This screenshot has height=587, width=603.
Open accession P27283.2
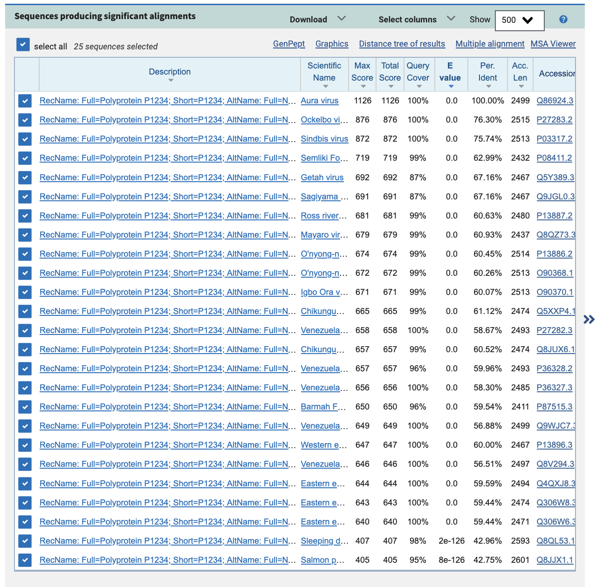(555, 120)
